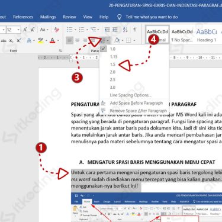This screenshot has width=222, height=222.
Task: Decrease font size with Shrink Font
Action: (33, 30)
